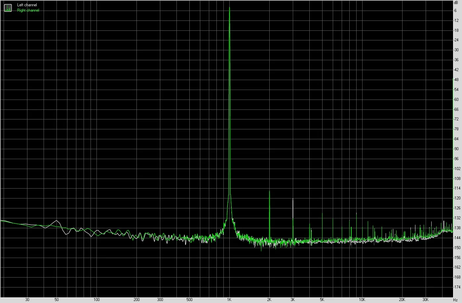Click the 30K frequency axis label

(x=426, y=300)
